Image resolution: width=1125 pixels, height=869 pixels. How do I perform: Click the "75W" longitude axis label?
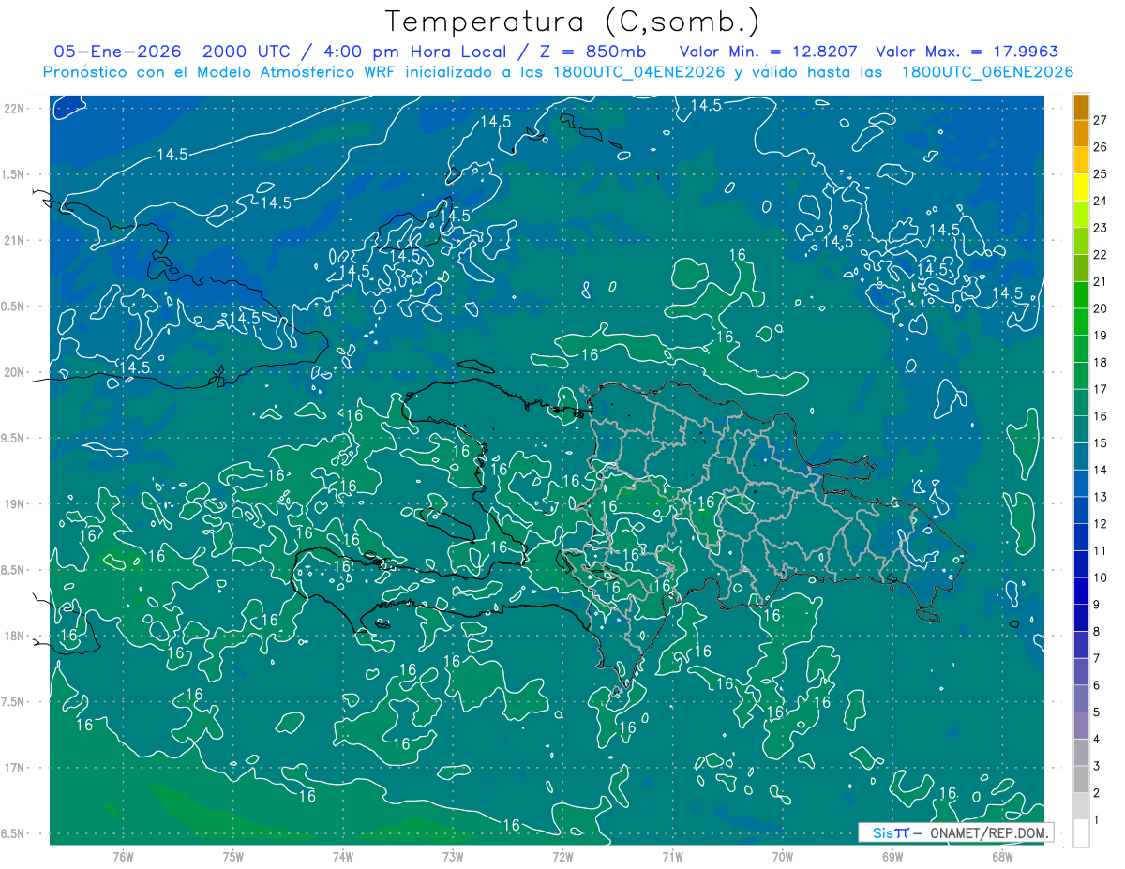(232, 856)
